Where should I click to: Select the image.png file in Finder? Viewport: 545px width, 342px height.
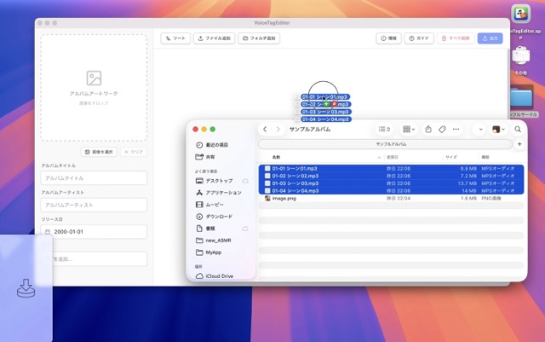coord(285,198)
